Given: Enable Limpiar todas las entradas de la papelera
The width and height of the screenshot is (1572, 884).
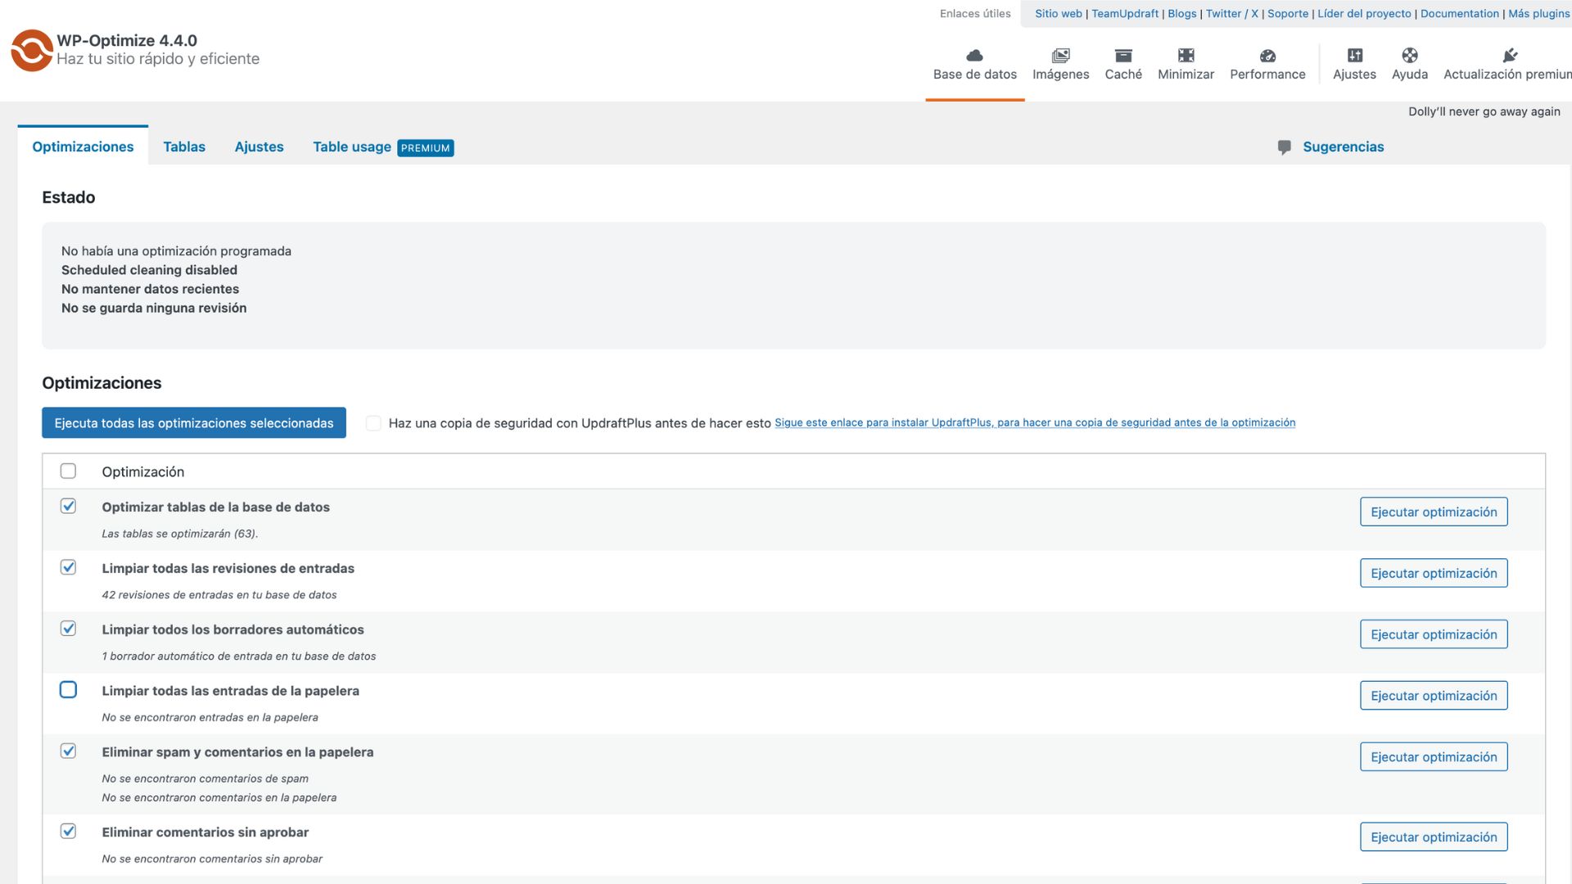Looking at the screenshot, I should pyautogui.click(x=69, y=689).
